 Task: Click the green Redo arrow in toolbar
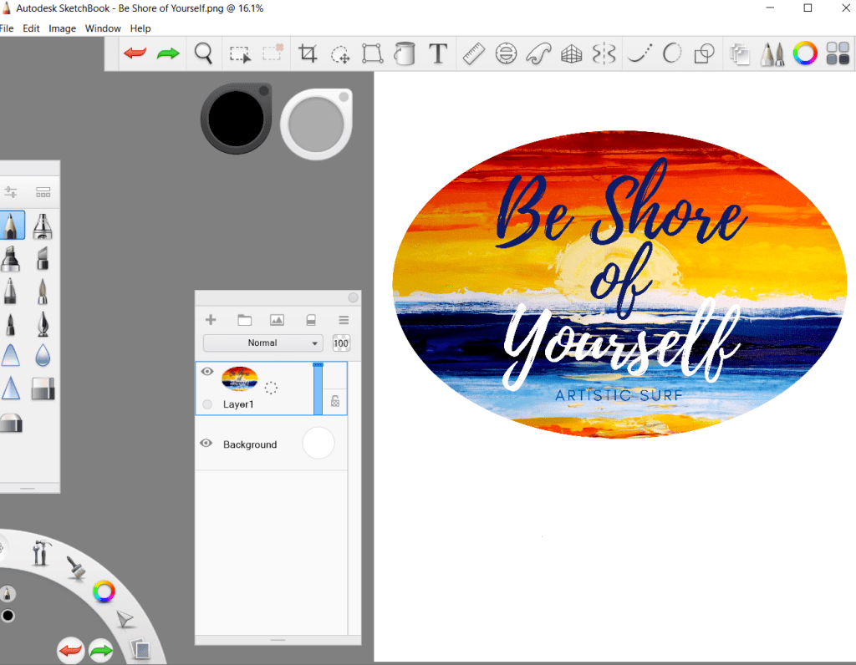(x=168, y=54)
